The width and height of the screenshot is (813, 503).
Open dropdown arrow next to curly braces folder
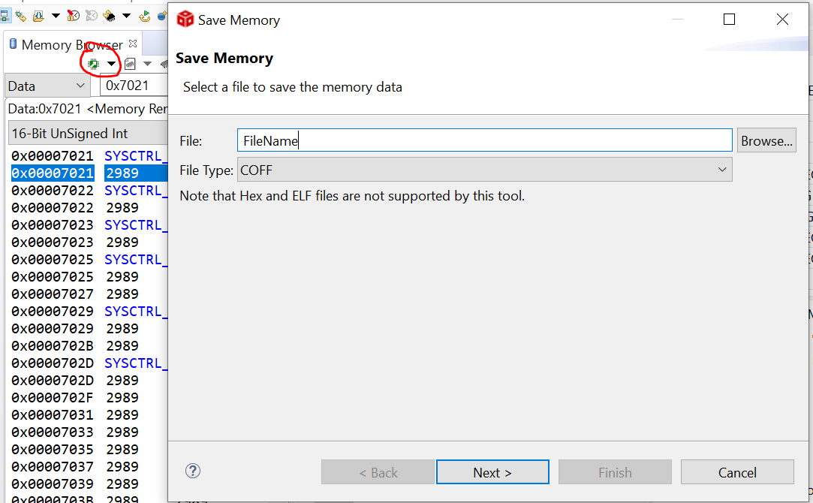[x=55, y=15]
